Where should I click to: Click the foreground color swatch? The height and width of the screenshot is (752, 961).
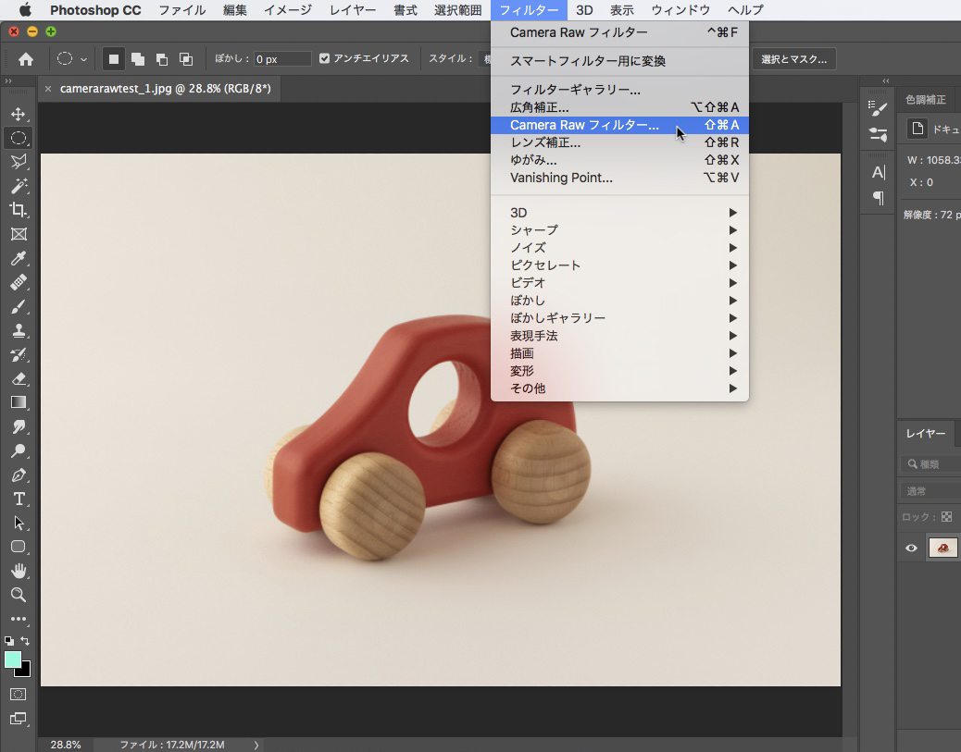click(13, 660)
